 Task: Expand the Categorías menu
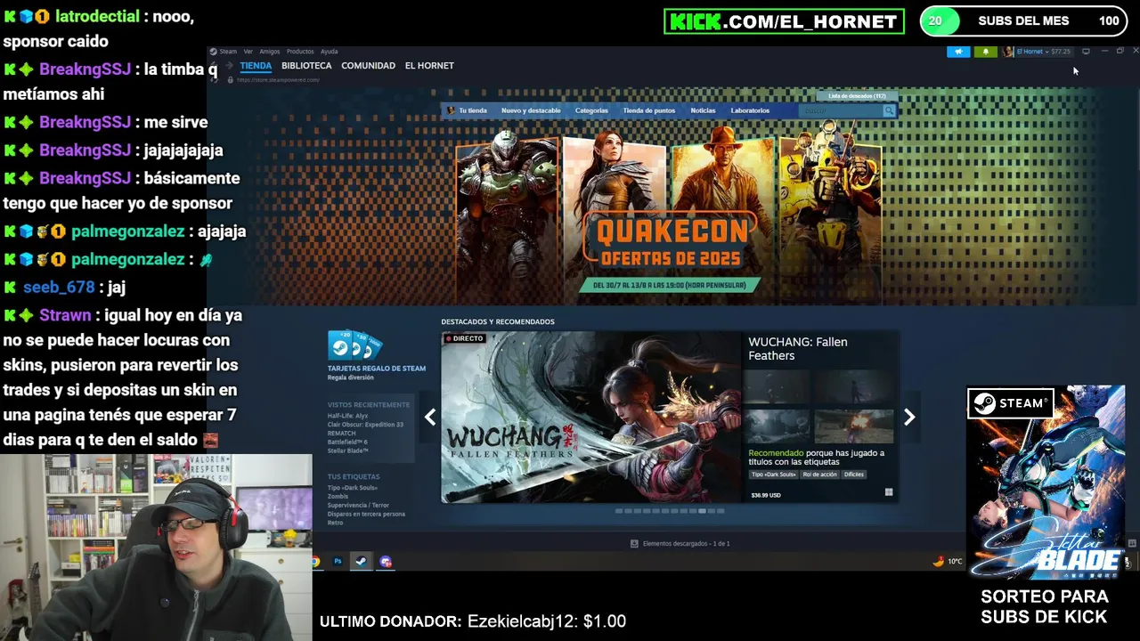tap(591, 110)
